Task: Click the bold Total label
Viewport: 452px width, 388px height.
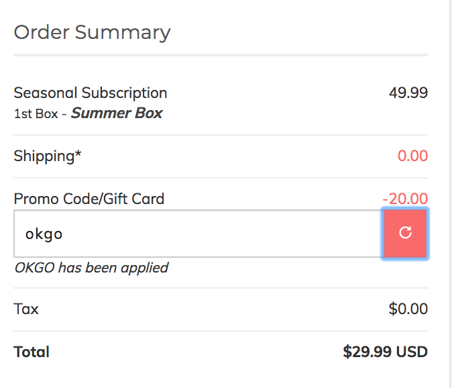Action: 32,352
